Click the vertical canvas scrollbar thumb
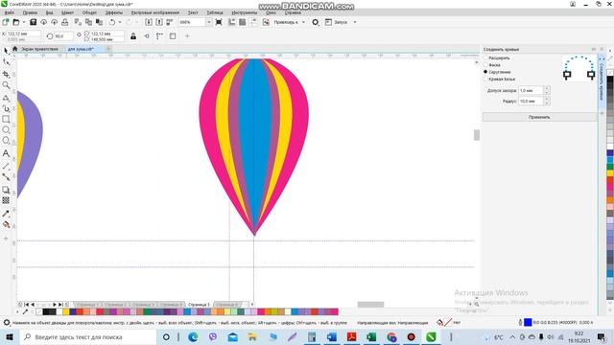The width and height of the screenshot is (614, 345). coord(477,135)
